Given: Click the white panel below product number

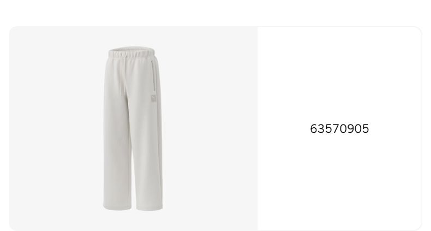Looking at the screenshot, I should pyautogui.click(x=339, y=182).
